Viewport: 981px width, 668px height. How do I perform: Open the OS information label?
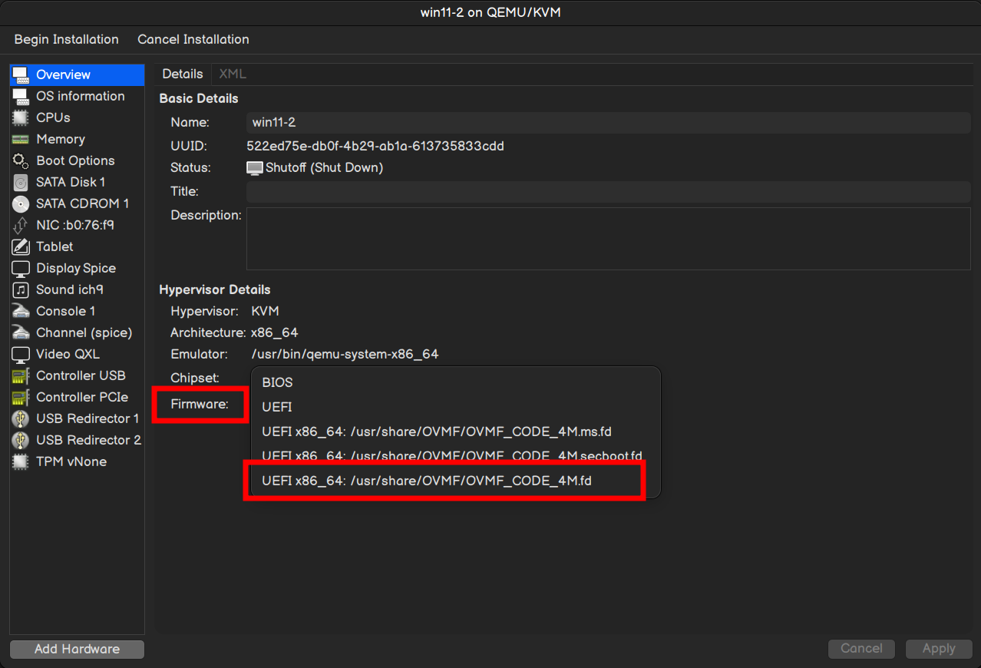(x=81, y=96)
